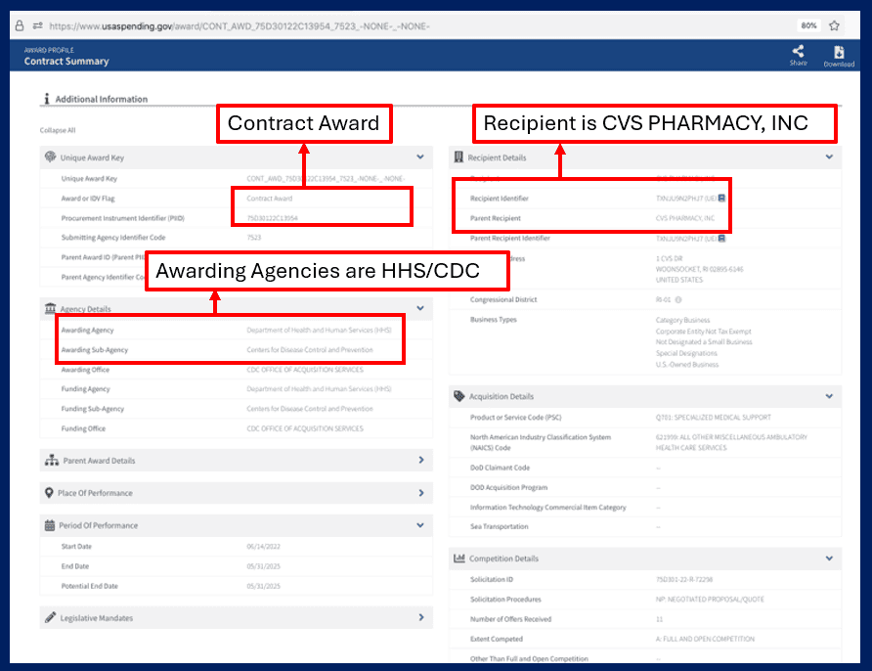
Task: Select the Submitting Agency code 7523
Action: point(253,238)
